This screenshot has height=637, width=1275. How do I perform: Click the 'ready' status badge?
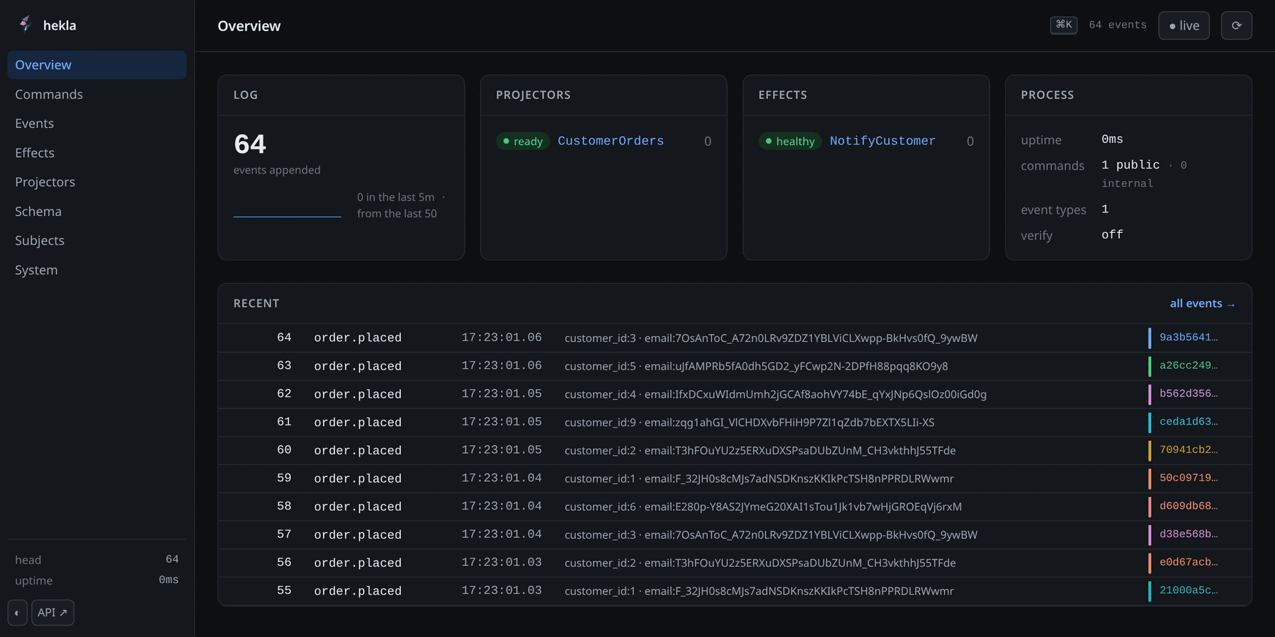523,141
